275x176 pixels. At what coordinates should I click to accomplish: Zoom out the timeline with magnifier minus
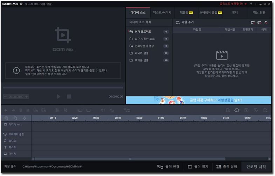point(15,118)
